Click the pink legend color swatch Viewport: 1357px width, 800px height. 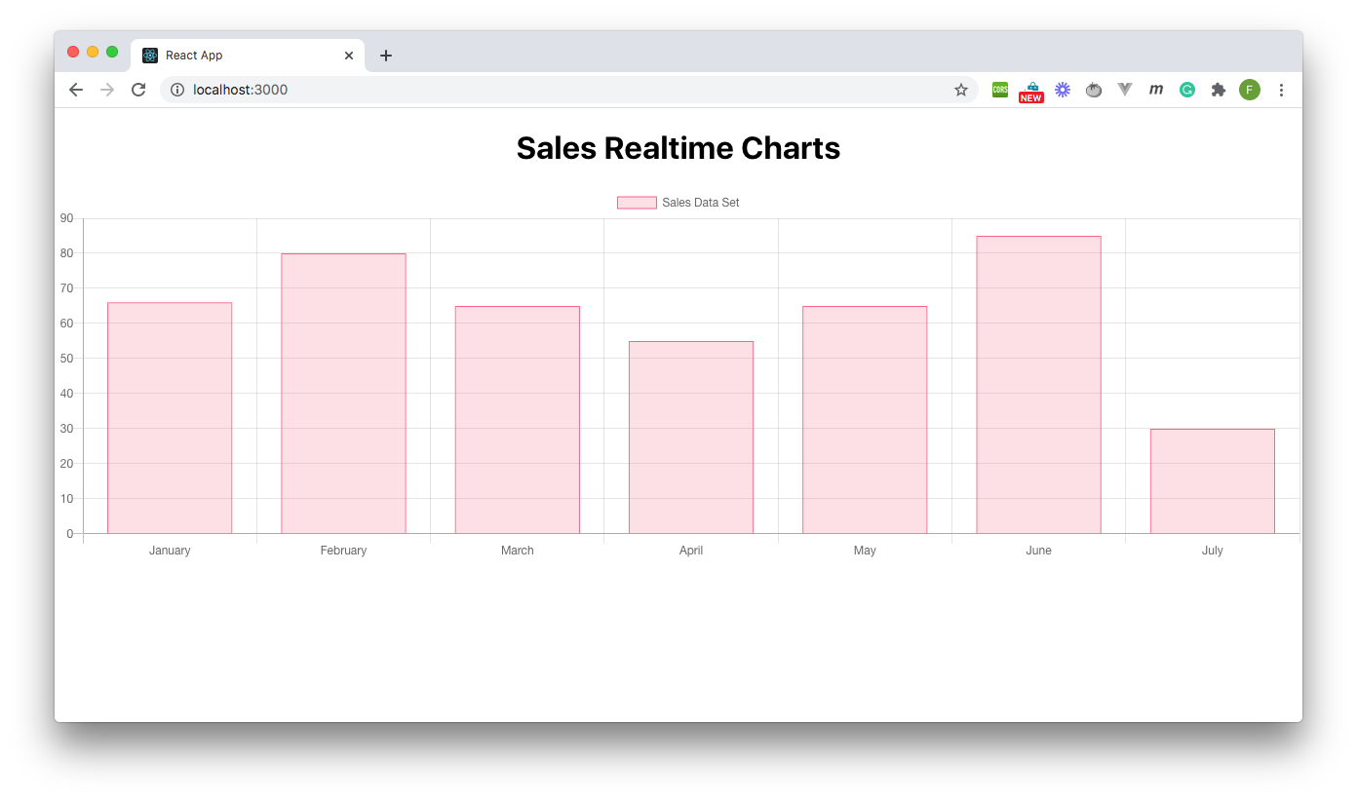click(635, 202)
